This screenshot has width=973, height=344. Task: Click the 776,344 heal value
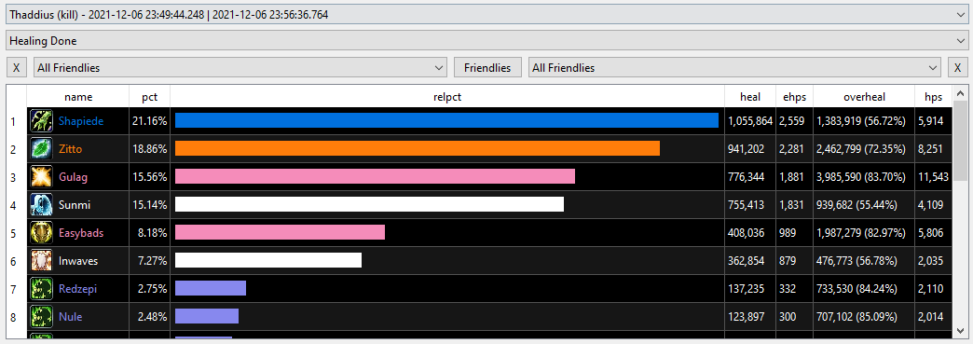point(746,177)
